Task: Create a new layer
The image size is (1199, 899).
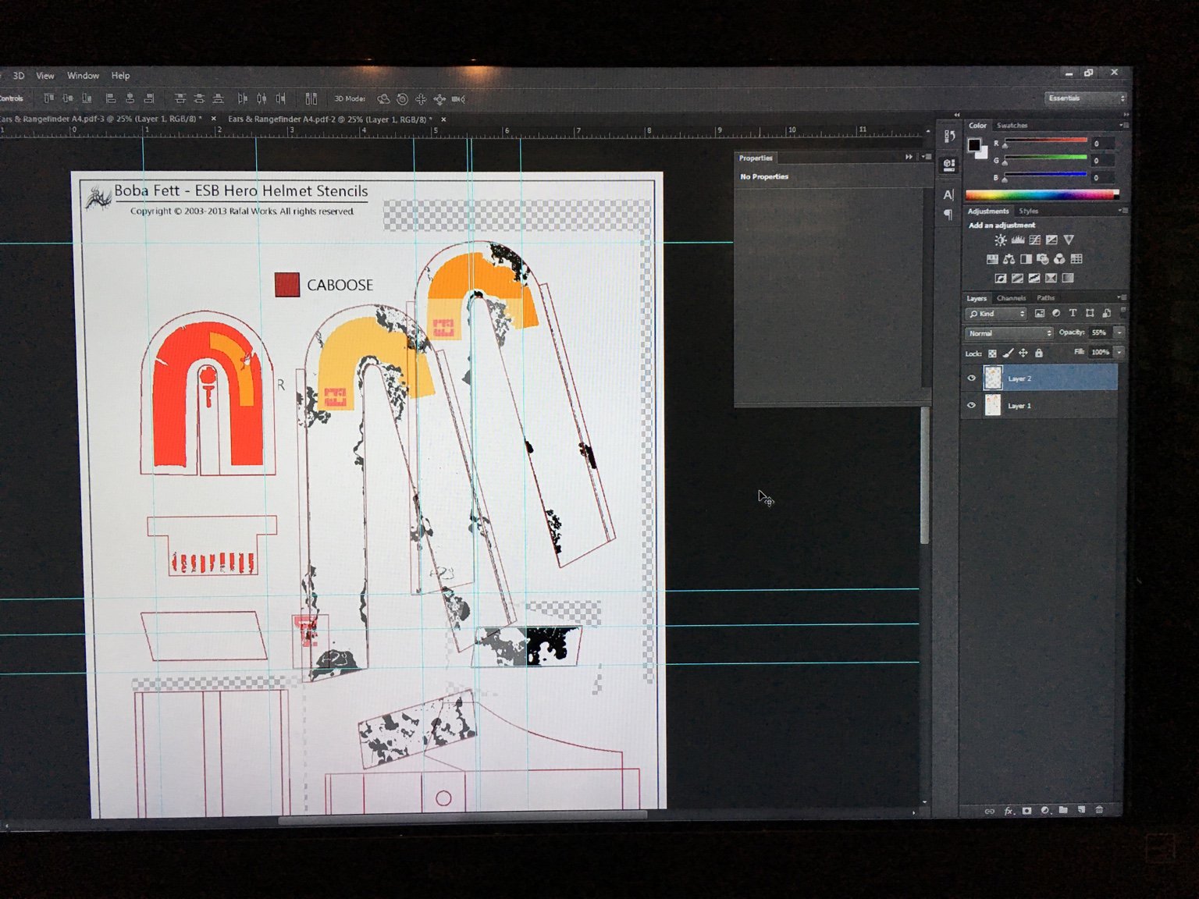Action: coord(1081,811)
